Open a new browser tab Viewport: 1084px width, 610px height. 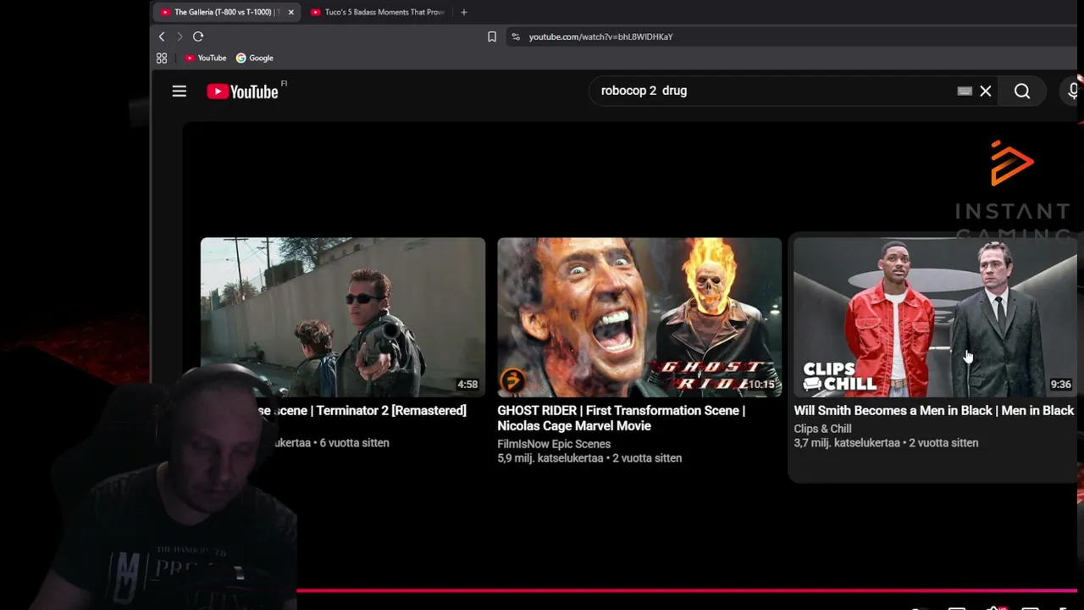tap(463, 12)
